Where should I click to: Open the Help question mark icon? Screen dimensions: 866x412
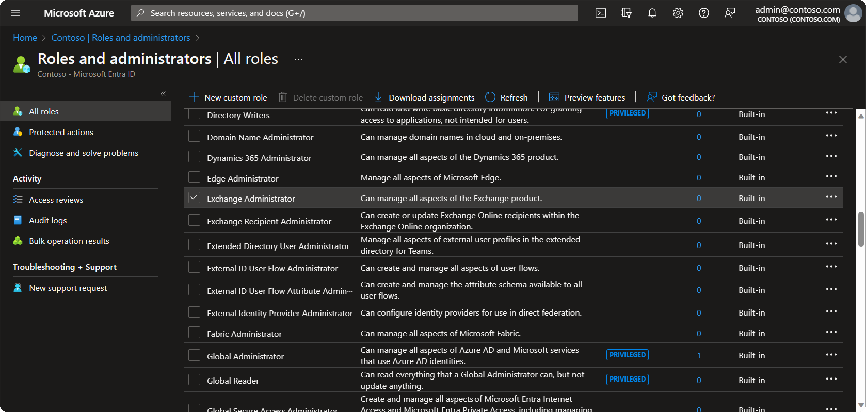704,13
